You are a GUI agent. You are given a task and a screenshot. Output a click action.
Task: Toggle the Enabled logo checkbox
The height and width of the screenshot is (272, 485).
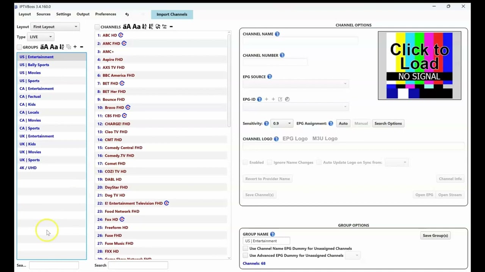tap(246, 162)
